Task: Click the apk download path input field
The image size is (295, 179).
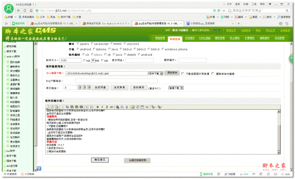Action: tap(107, 74)
